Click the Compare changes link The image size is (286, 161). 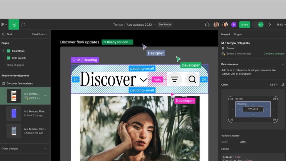coord(274,54)
